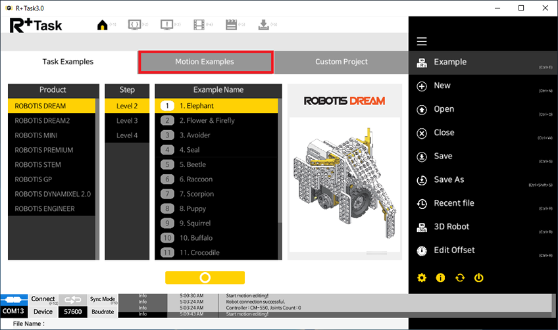The height and width of the screenshot is (330, 558).
Task: Click the Connect button
Action: click(x=43, y=300)
